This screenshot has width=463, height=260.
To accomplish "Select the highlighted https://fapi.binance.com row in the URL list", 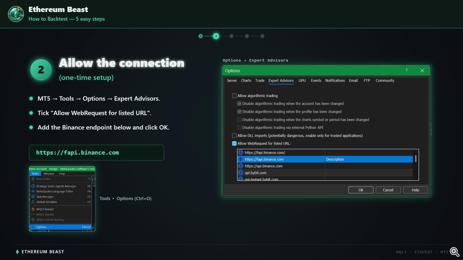I will pos(325,159).
